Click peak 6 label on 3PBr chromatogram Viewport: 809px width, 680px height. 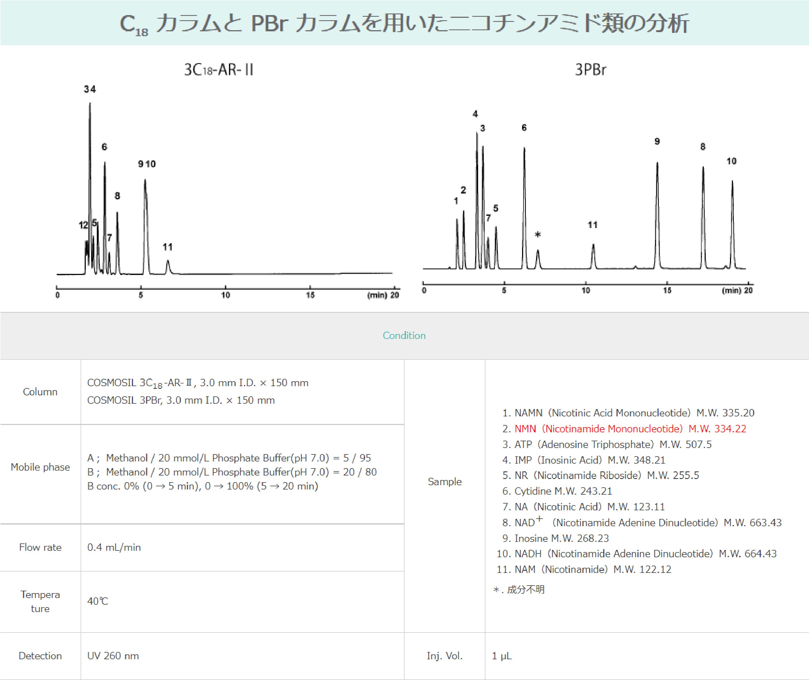click(x=524, y=128)
